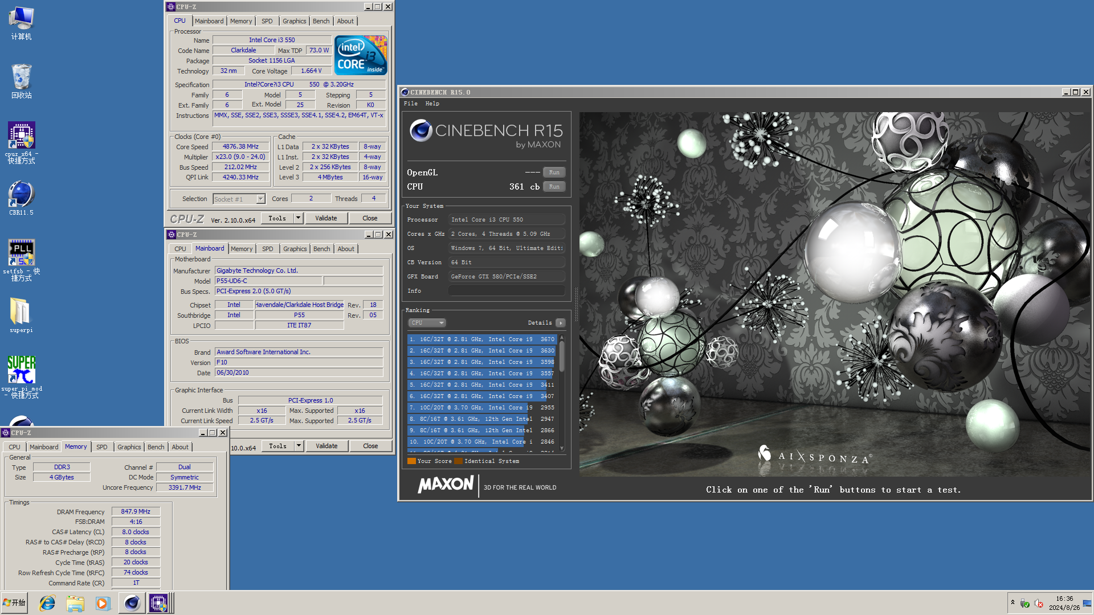This screenshot has height=615, width=1094.
Task: Switch to SPD tab in top CPU-Z window
Action: coord(267,21)
